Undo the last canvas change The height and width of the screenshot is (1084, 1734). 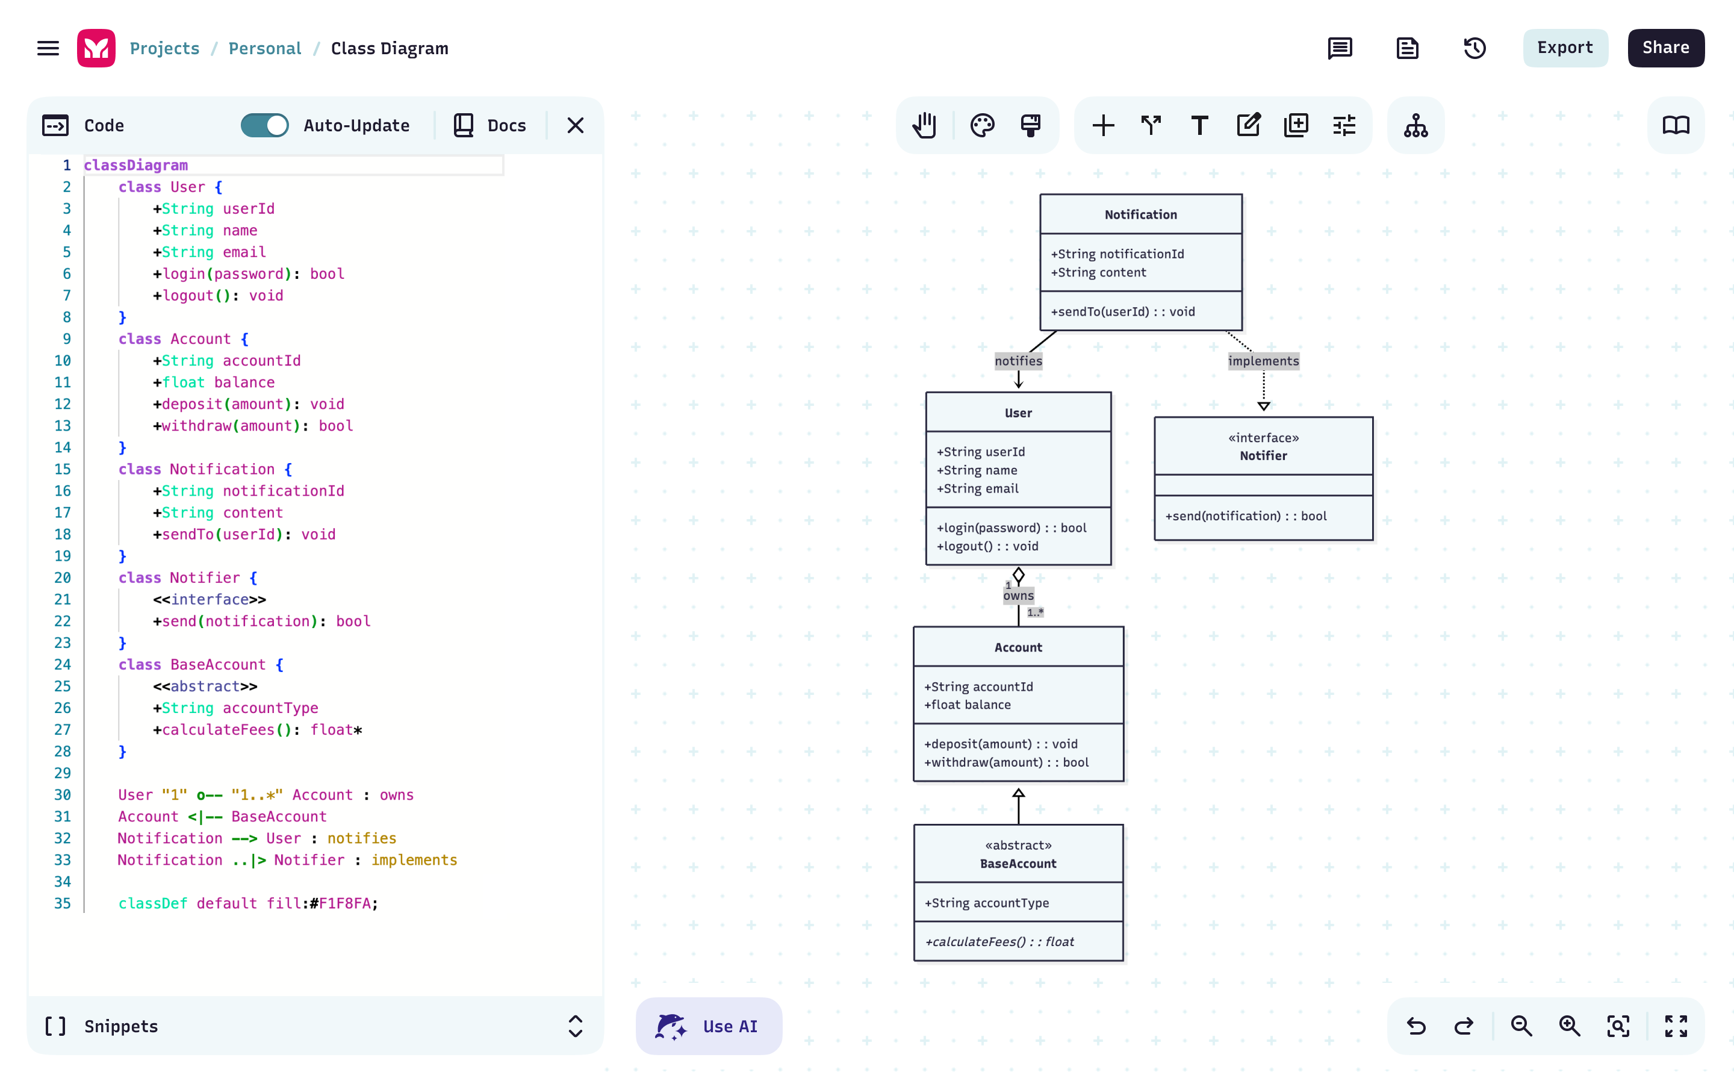(x=1416, y=1026)
